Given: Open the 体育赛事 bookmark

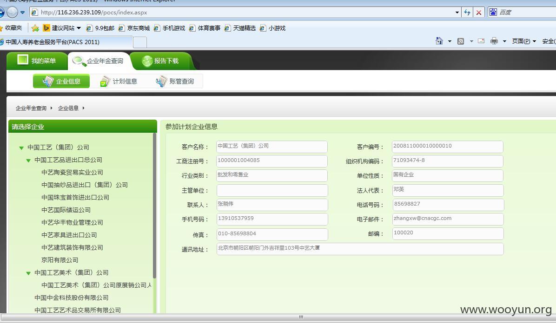Looking at the screenshot, I should coord(205,28).
